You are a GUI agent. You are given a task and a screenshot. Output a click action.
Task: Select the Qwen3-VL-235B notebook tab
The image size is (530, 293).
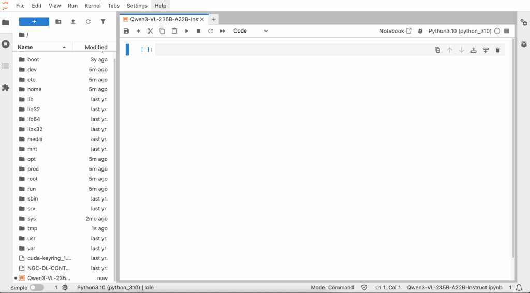coord(164,19)
